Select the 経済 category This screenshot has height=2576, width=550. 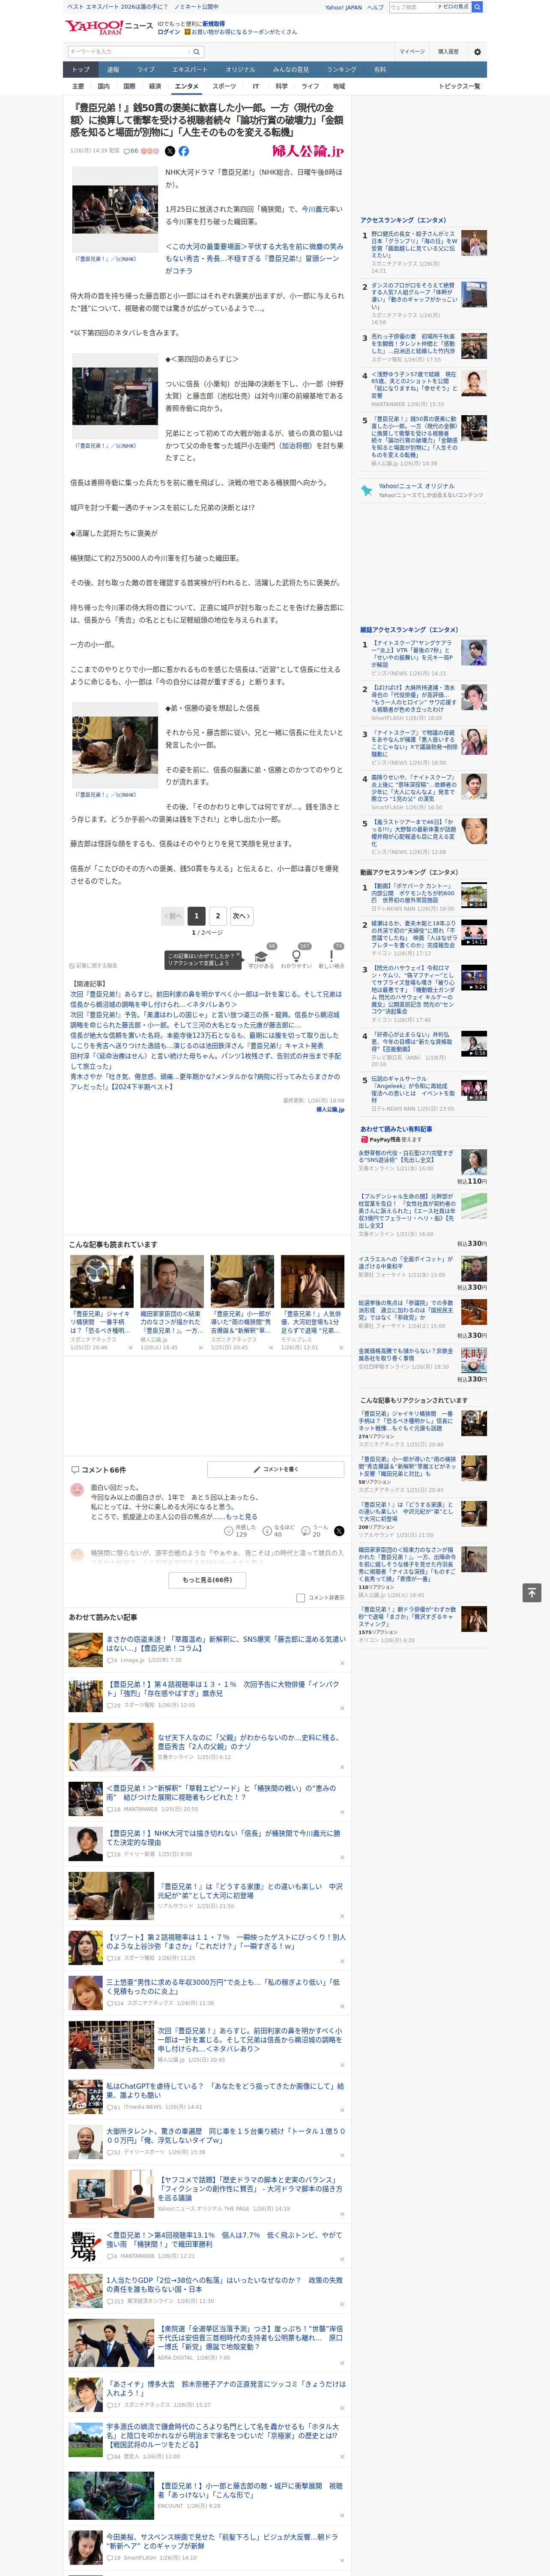coord(155,86)
